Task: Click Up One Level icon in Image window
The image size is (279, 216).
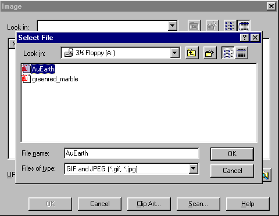Action: pos(194,26)
